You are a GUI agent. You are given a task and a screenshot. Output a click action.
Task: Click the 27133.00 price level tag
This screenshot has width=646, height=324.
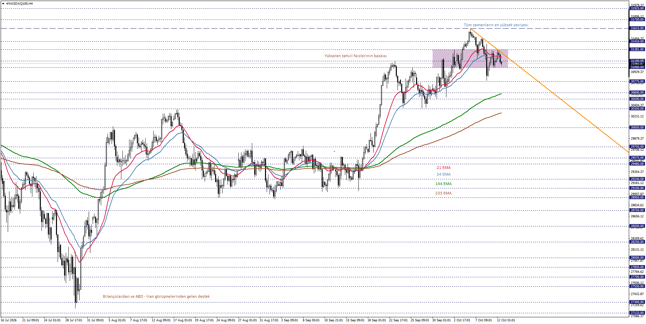[x=637, y=313]
